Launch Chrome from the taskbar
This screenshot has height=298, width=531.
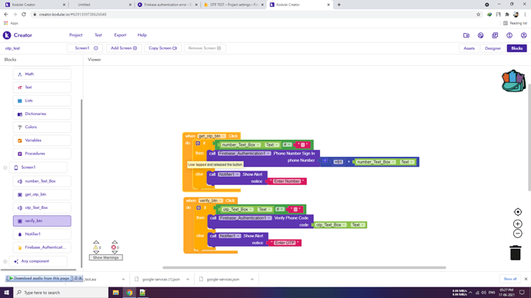(x=129, y=293)
